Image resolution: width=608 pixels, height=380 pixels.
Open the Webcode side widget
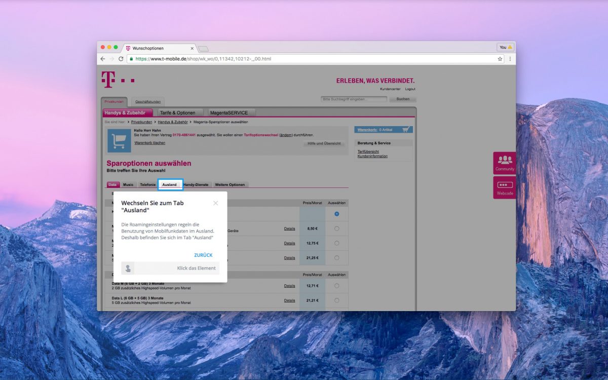505,187
